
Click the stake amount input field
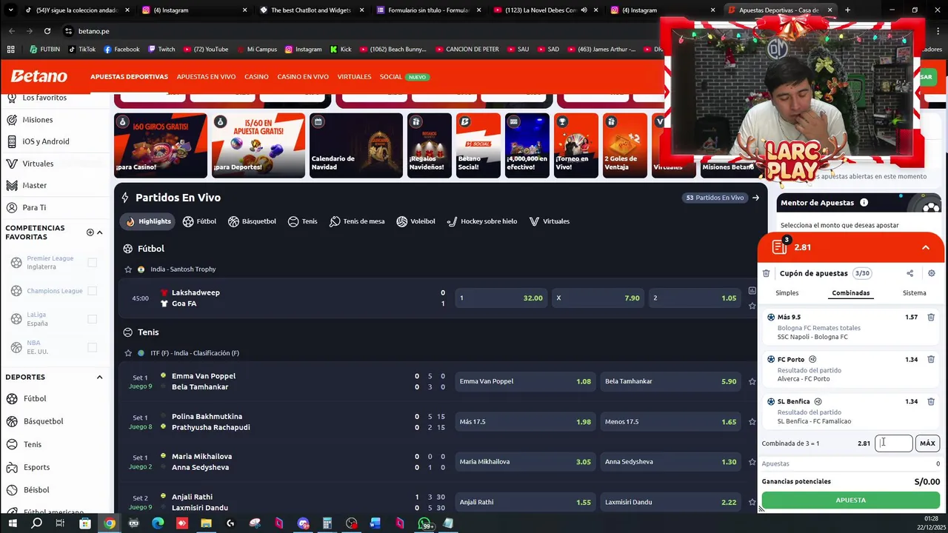(893, 443)
